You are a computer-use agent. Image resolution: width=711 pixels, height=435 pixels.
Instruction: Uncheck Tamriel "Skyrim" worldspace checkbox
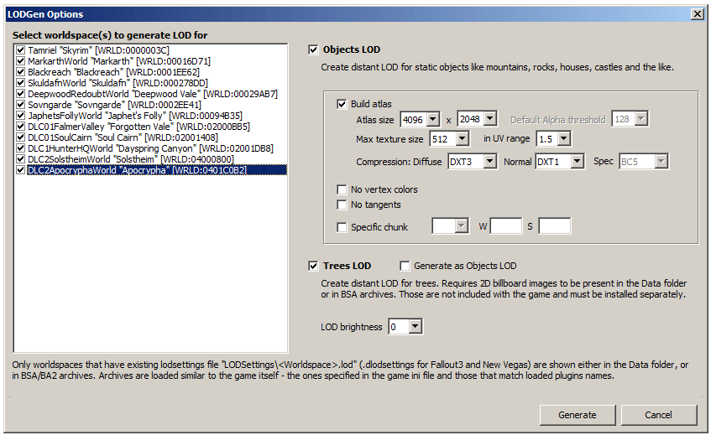(x=20, y=50)
